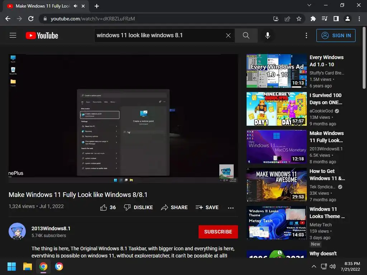This screenshot has width=367, height=275.
Task: Click channel watermark in video corner
Action: coord(227,172)
